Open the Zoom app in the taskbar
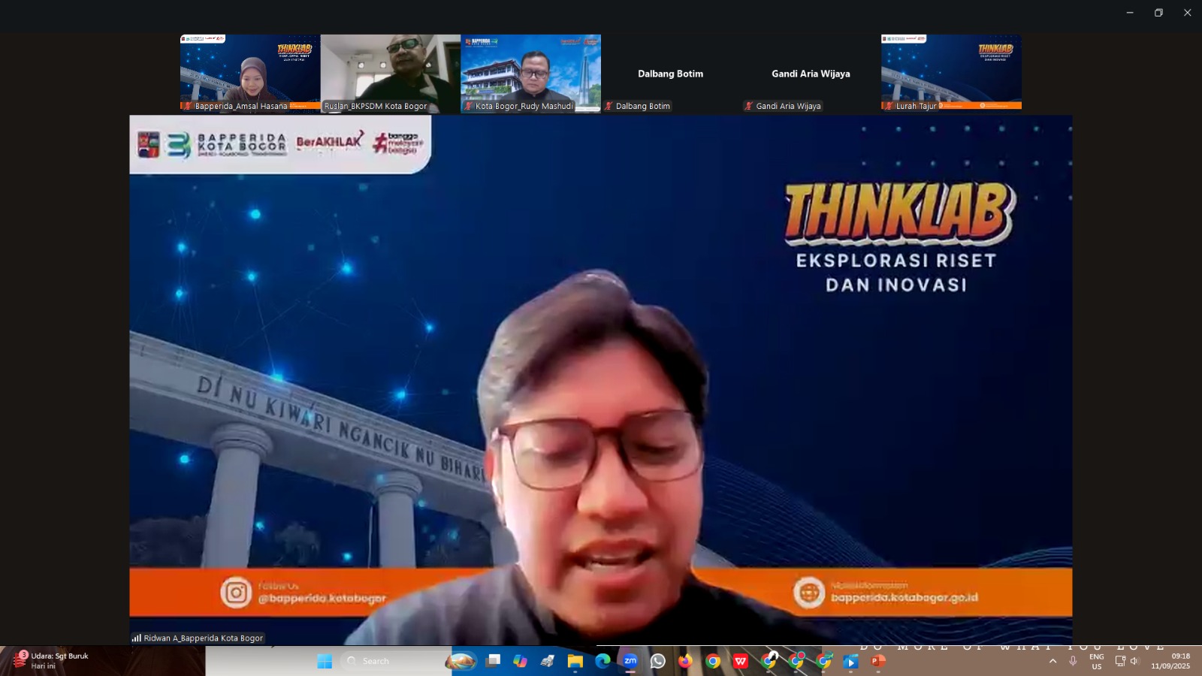 (x=630, y=661)
